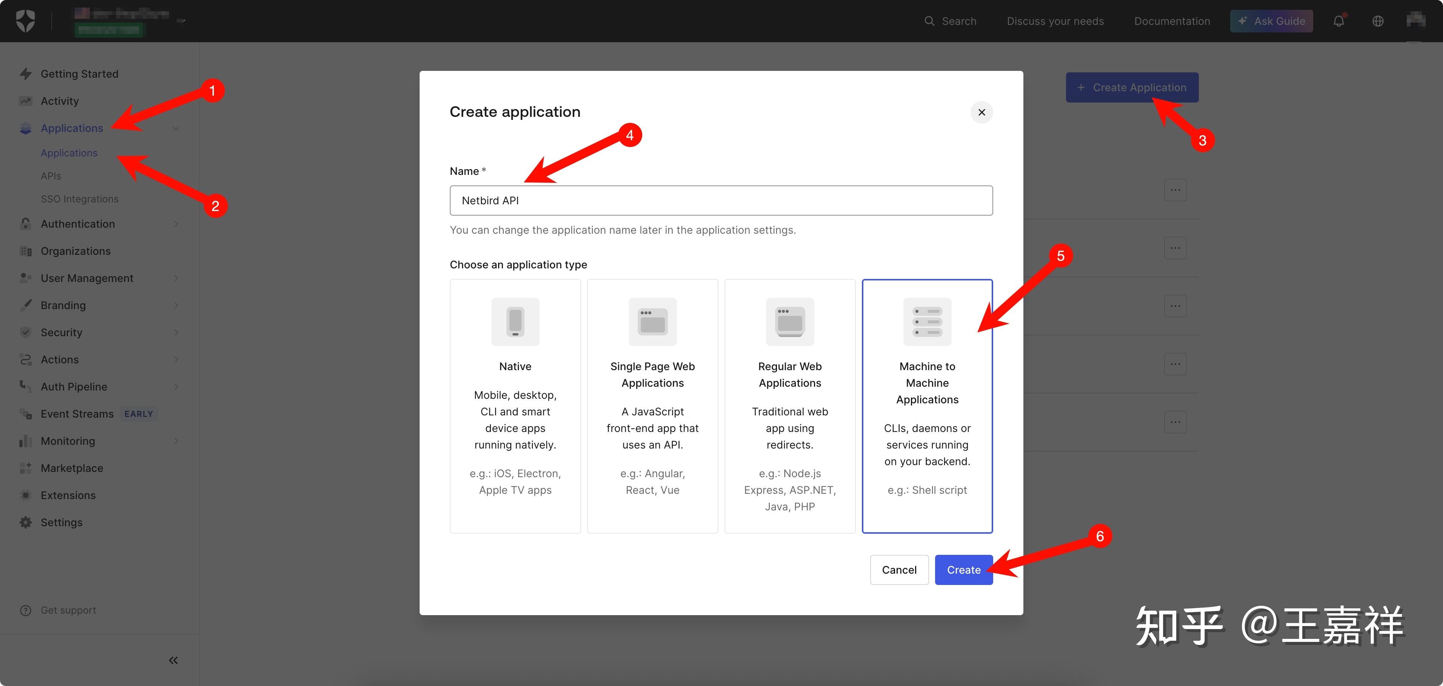Expand the User Management section
The height and width of the screenshot is (686, 1443).
(x=87, y=278)
